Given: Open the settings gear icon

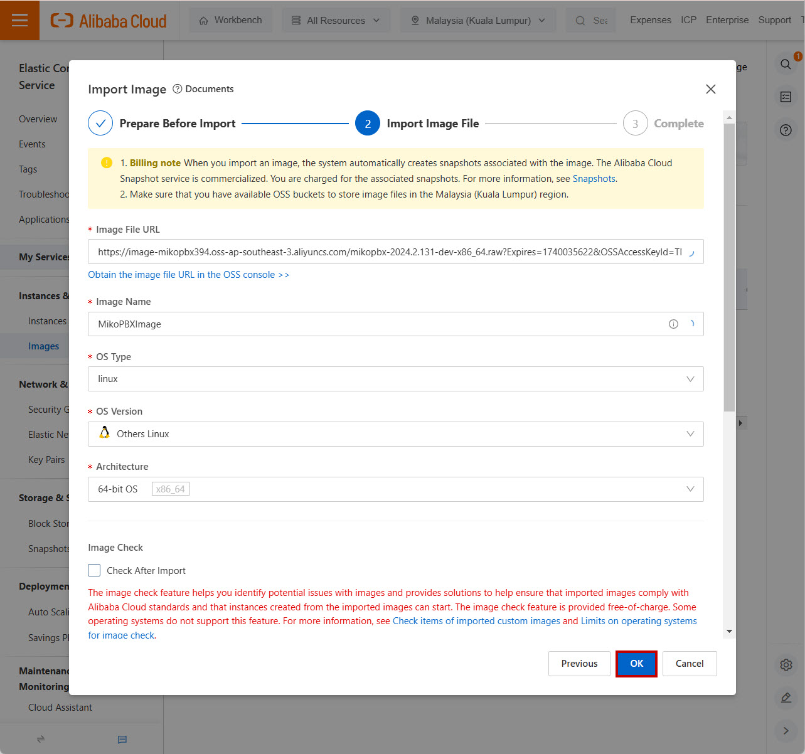Looking at the screenshot, I should (786, 665).
